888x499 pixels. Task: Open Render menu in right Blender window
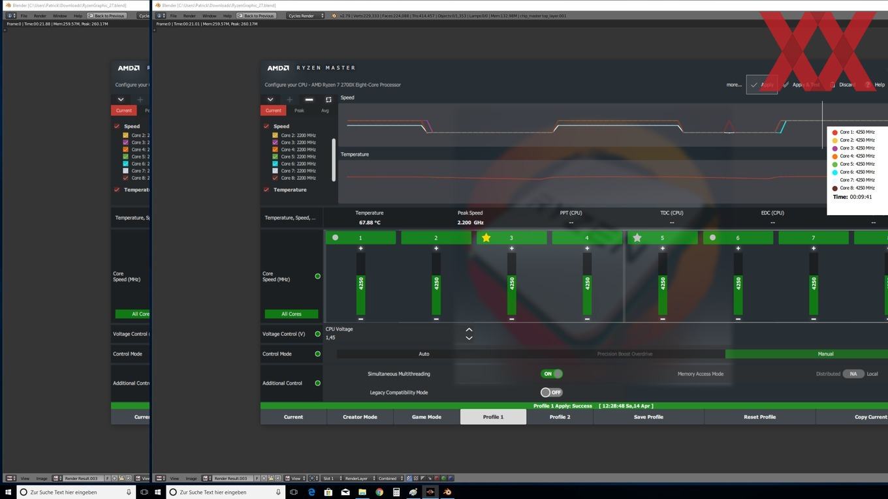coord(189,16)
